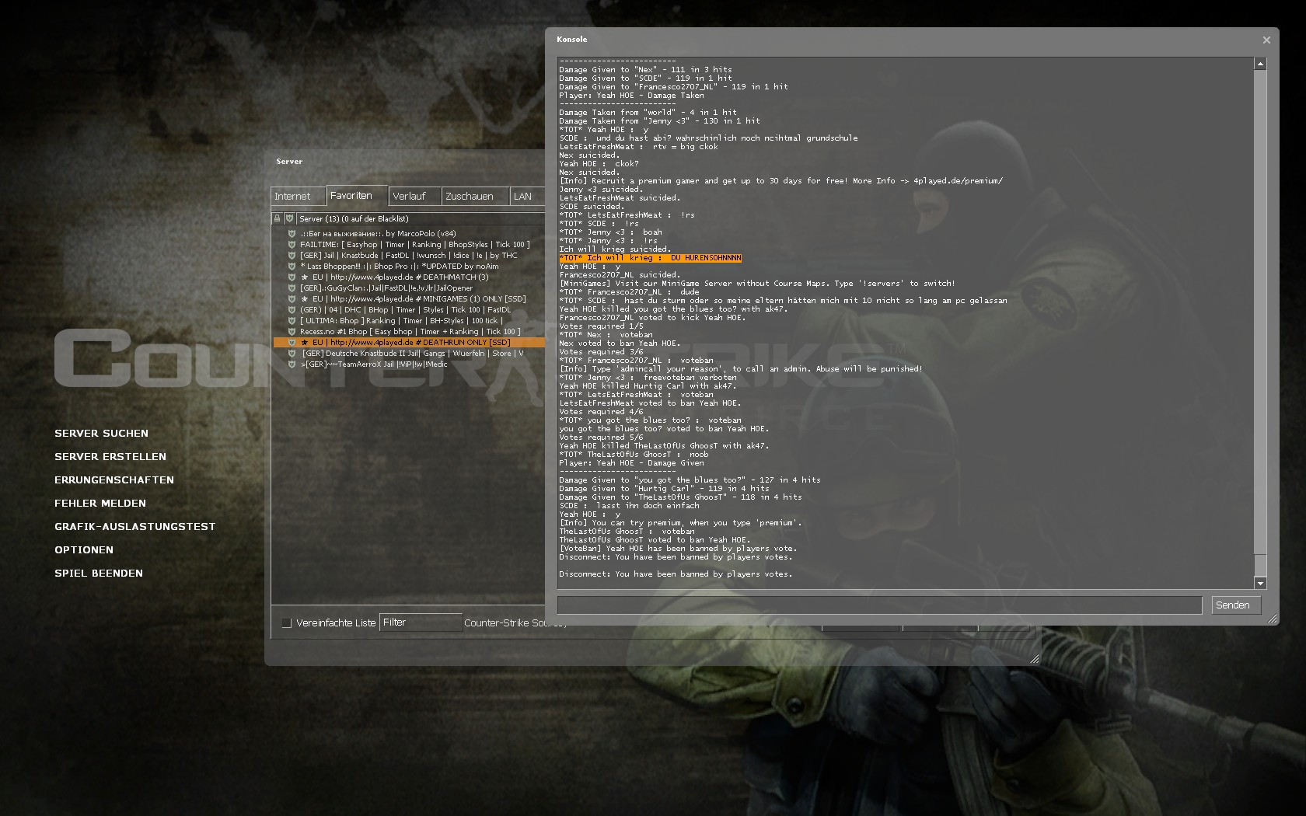Select 4played.de DEATHMATCH (3) server

[409, 277]
